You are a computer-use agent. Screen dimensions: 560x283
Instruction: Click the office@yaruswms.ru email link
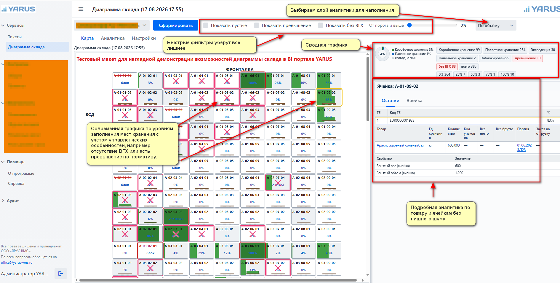coord(17,263)
